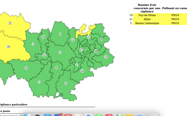Click PM10 cell in the Allier row
Image resolution: width=187 pixels, height=116 pixels.
(175, 19)
